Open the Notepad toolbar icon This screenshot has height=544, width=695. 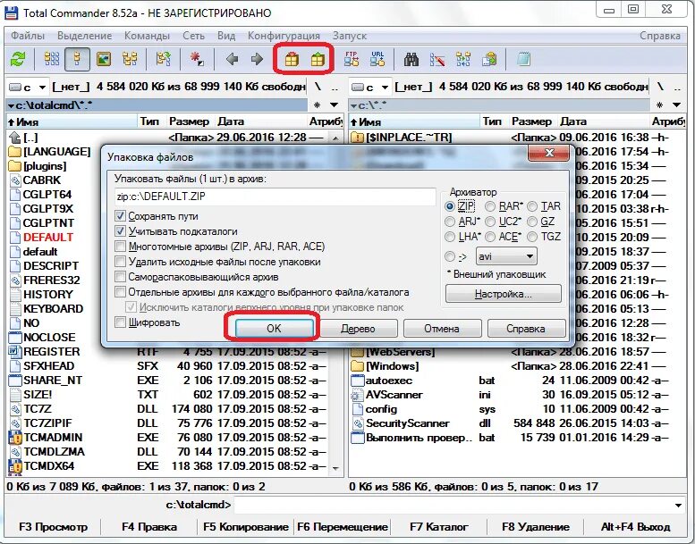(x=523, y=59)
